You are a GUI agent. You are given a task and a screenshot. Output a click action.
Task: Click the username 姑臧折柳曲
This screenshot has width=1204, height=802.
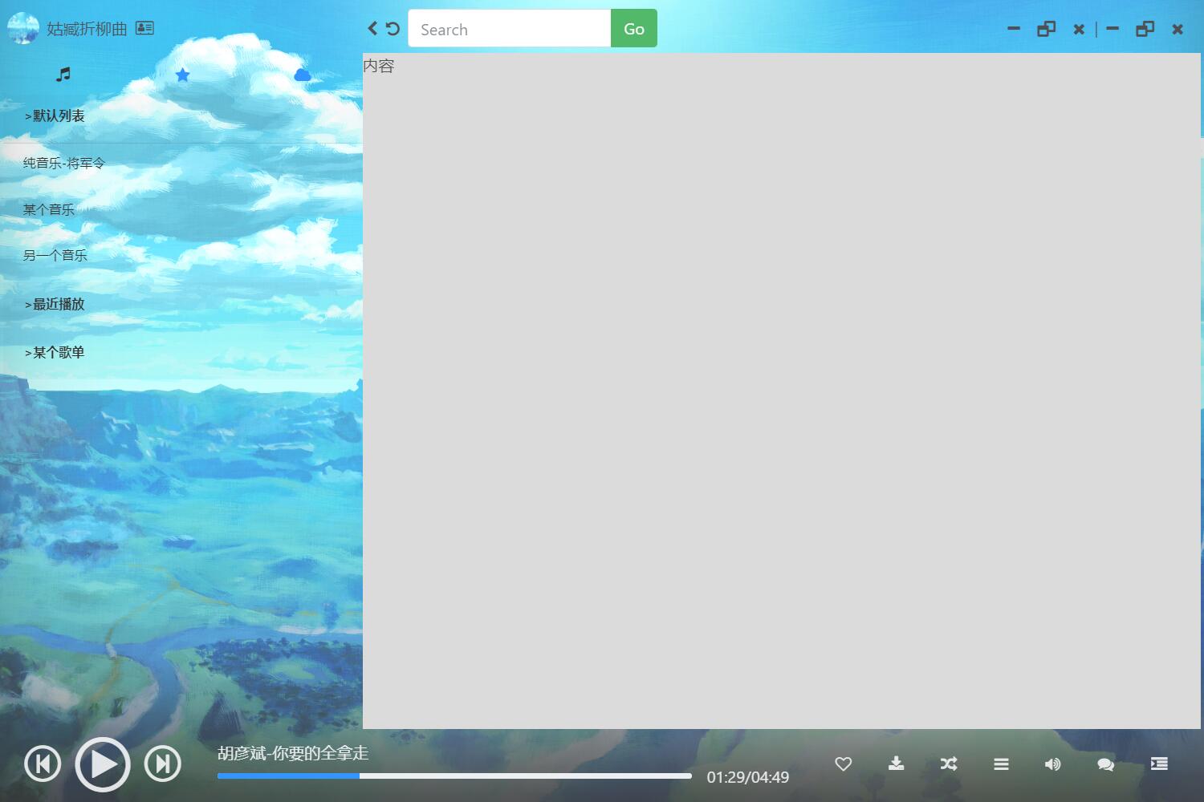pos(87,29)
